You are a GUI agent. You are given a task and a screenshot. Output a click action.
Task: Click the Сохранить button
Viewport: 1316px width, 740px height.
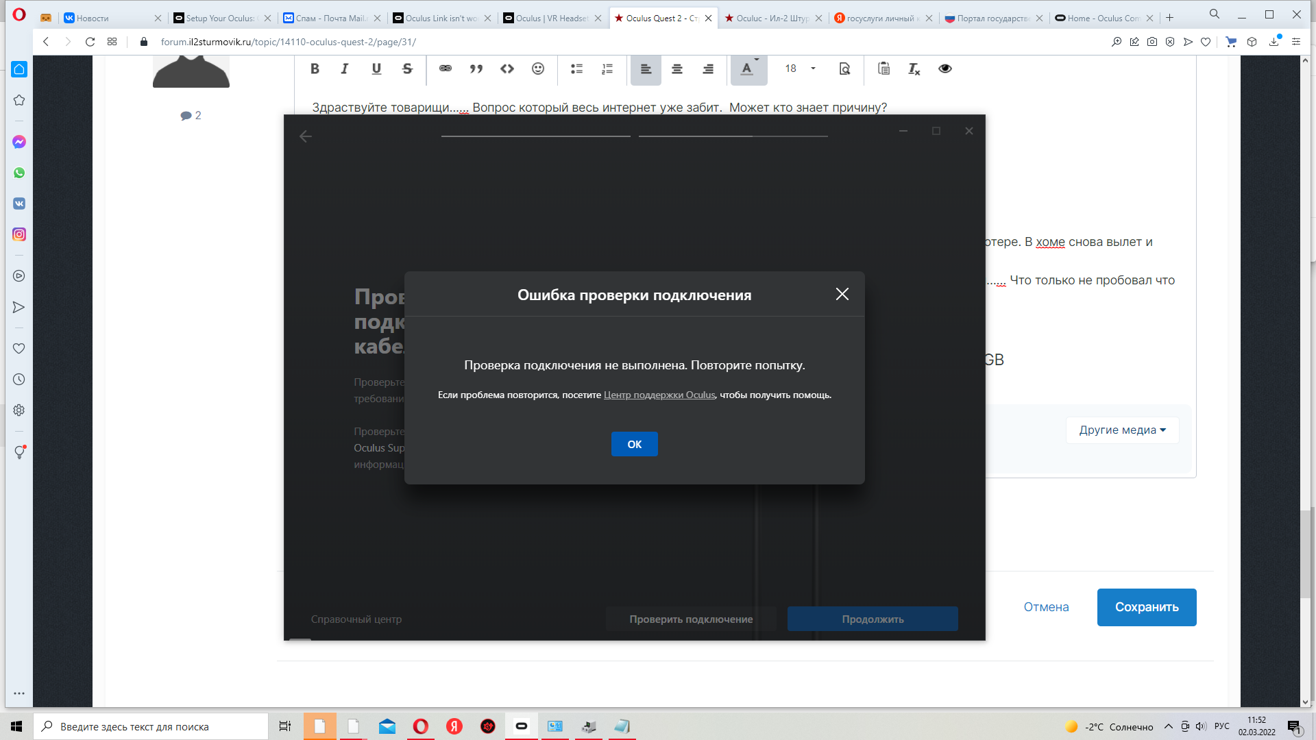(1147, 607)
